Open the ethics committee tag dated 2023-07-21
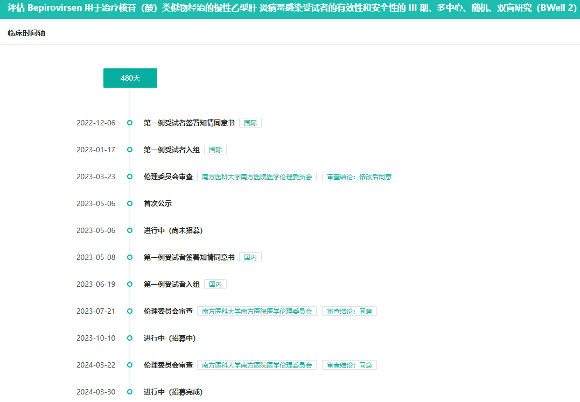Screen dimensions: 580x402 (257, 311)
